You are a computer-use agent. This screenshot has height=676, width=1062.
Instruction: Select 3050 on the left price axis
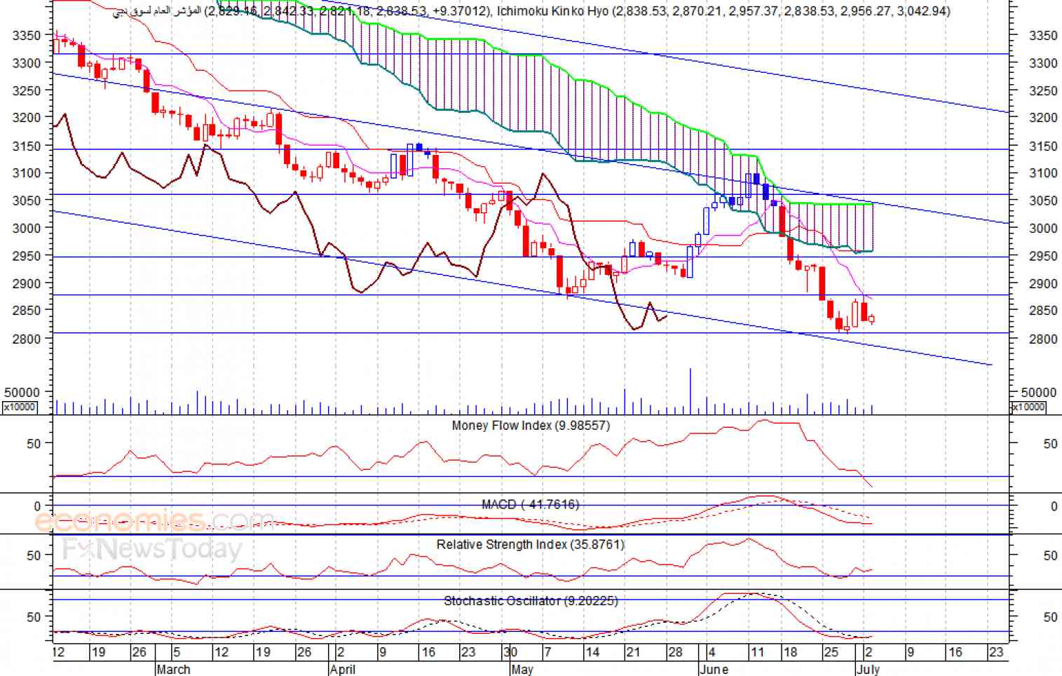[27, 201]
